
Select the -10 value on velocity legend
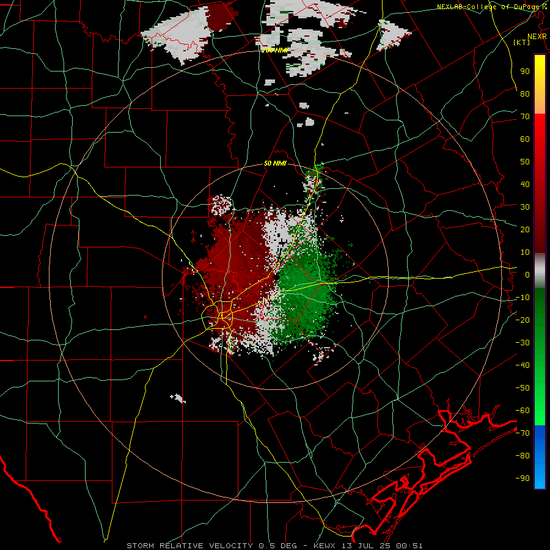[522, 298]
